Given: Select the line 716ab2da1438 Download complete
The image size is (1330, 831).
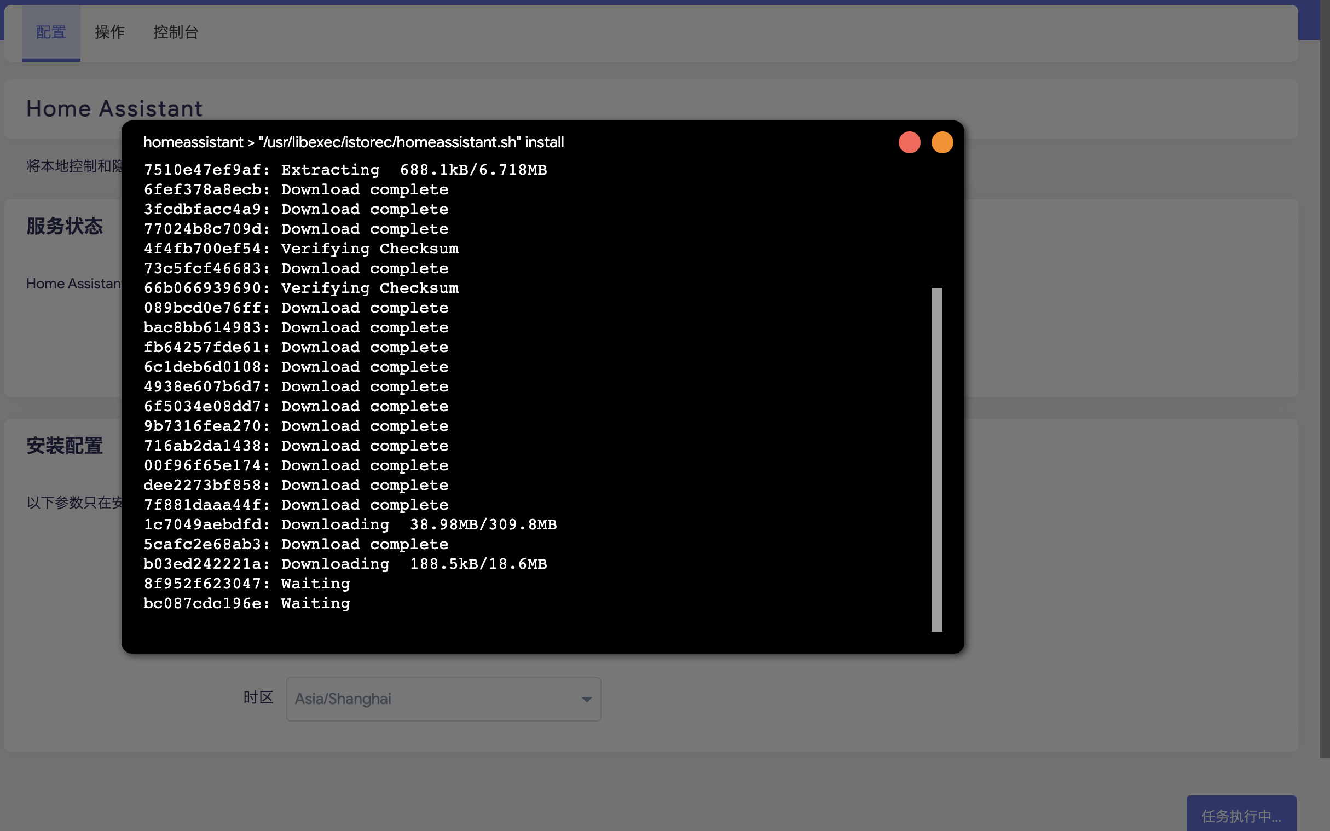Looking at the screenshot, I should click(296, 446).
